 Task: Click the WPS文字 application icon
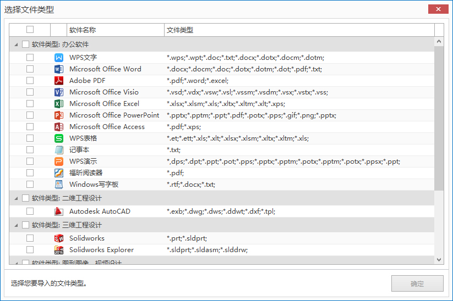(x=59, y=58)
